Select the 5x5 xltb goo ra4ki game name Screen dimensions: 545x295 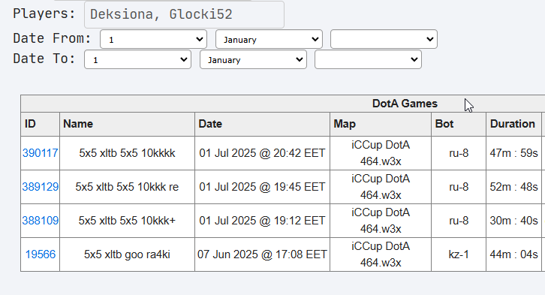(127, 254)
